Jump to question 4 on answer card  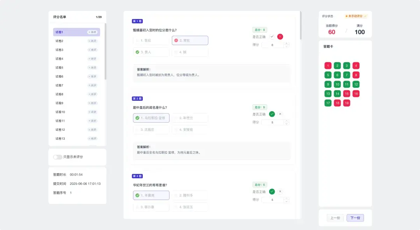click(356, 66)
